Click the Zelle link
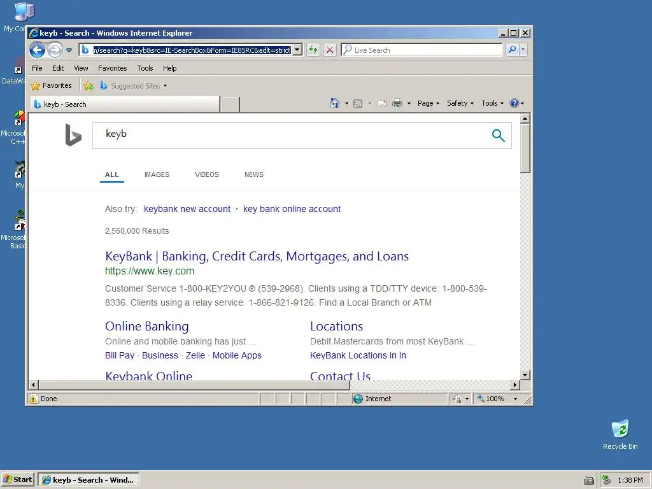This screenshot has height=489, width=652. point(195,355)
